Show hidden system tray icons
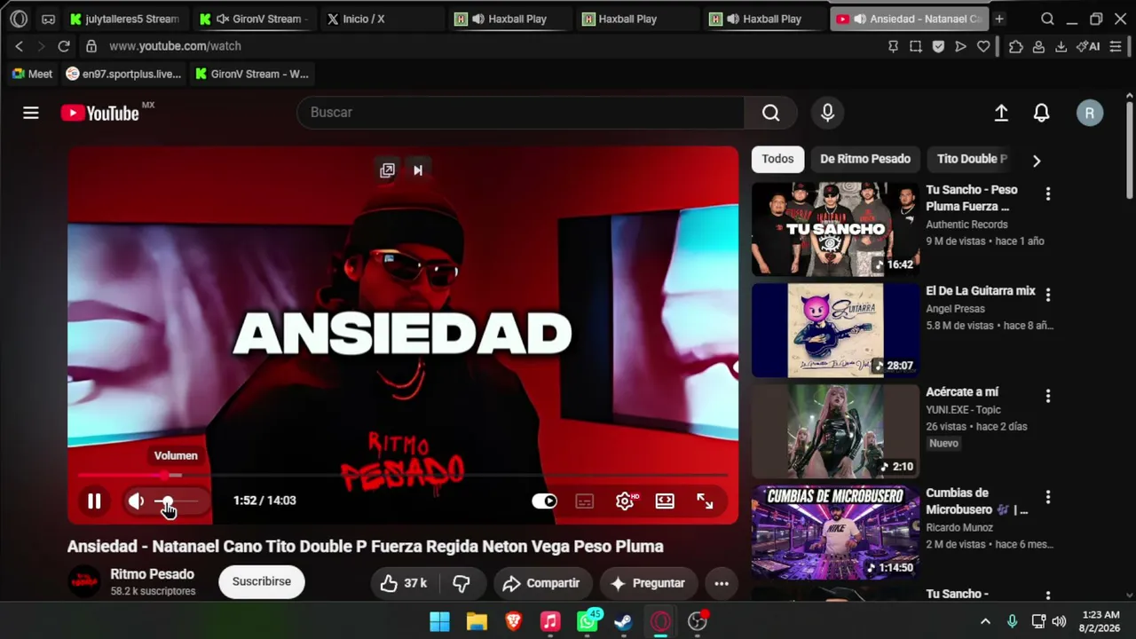This screenshot has width=1136, height=639. tap(985, 621)
